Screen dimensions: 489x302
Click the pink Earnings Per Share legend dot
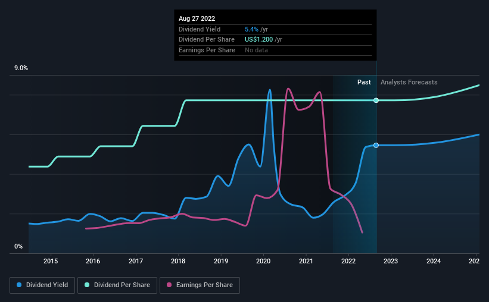169,285
